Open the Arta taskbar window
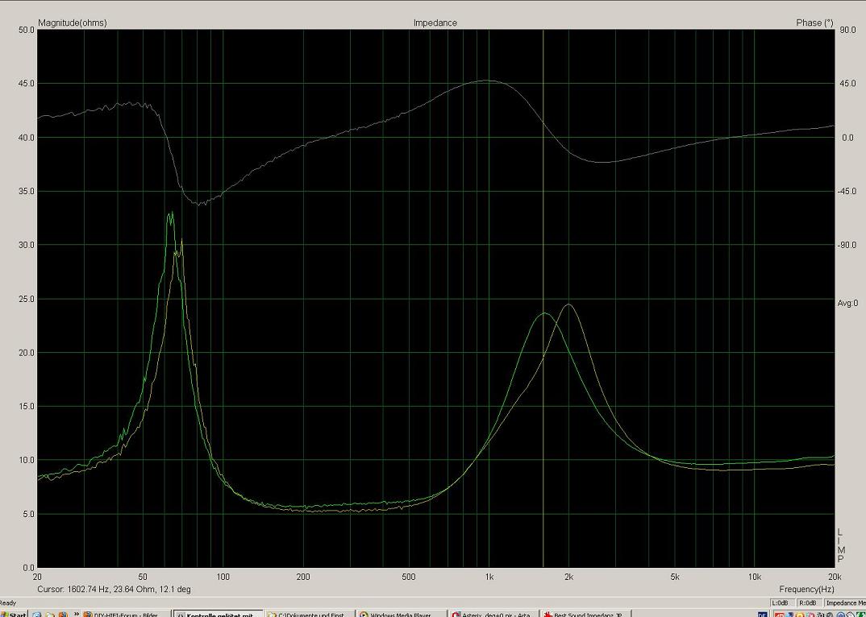The image size is (866, 617). [493, 614]
